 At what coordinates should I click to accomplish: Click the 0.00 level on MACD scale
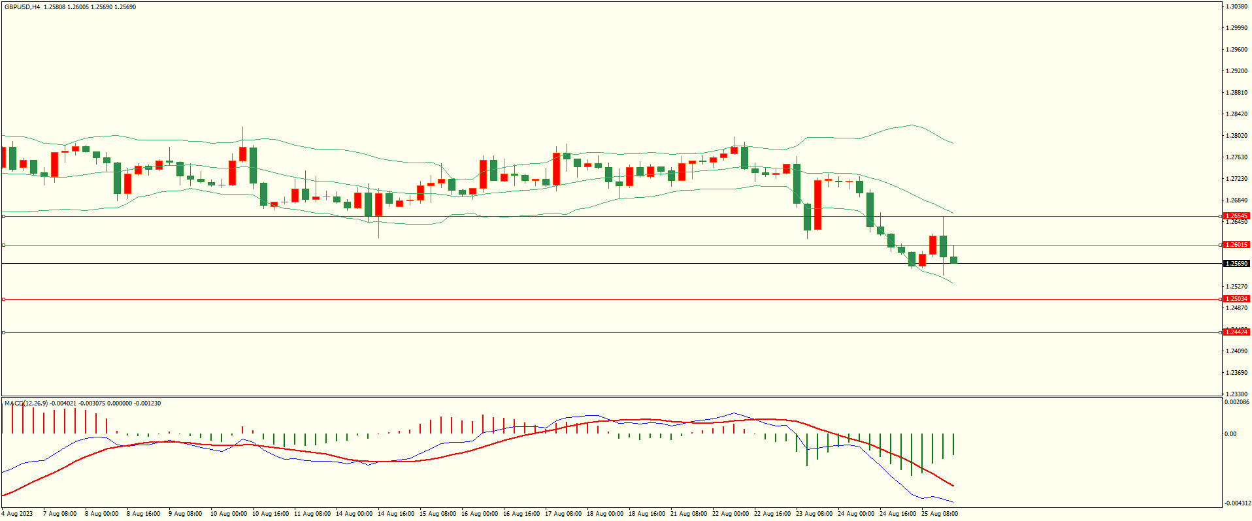pos(1230,434)
